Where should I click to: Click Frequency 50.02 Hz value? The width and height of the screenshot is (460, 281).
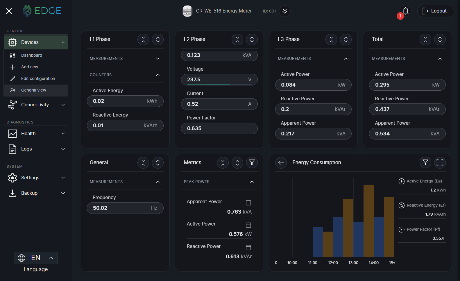[125, 208]
